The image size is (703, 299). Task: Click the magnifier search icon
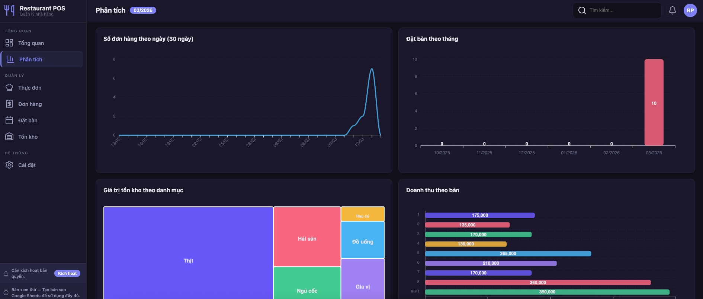[x=582, y=10]
